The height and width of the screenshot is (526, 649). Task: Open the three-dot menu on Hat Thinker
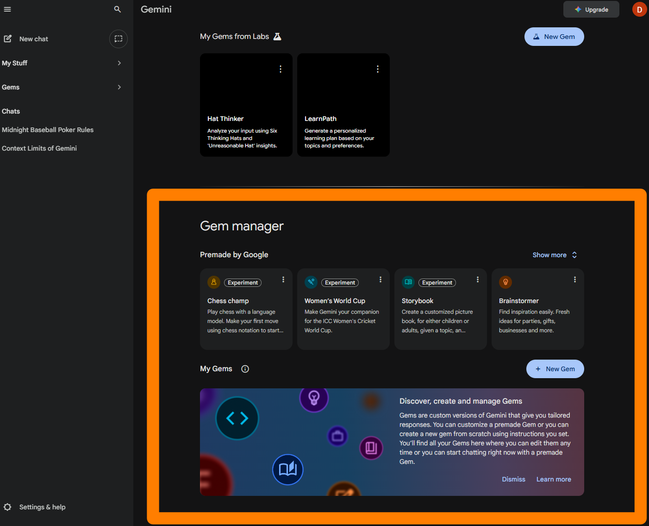[281, 69]
